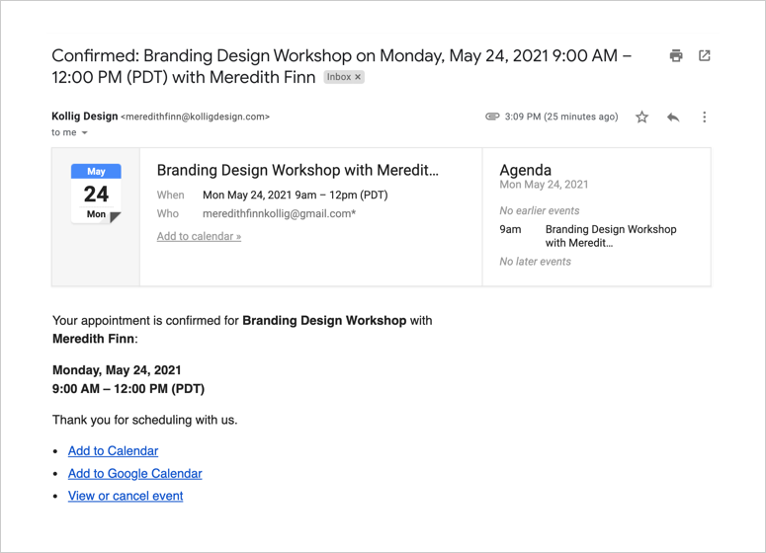Click the Inbox label tag
766x553 pixels.
pyautogui.click(x=338, y=77)
